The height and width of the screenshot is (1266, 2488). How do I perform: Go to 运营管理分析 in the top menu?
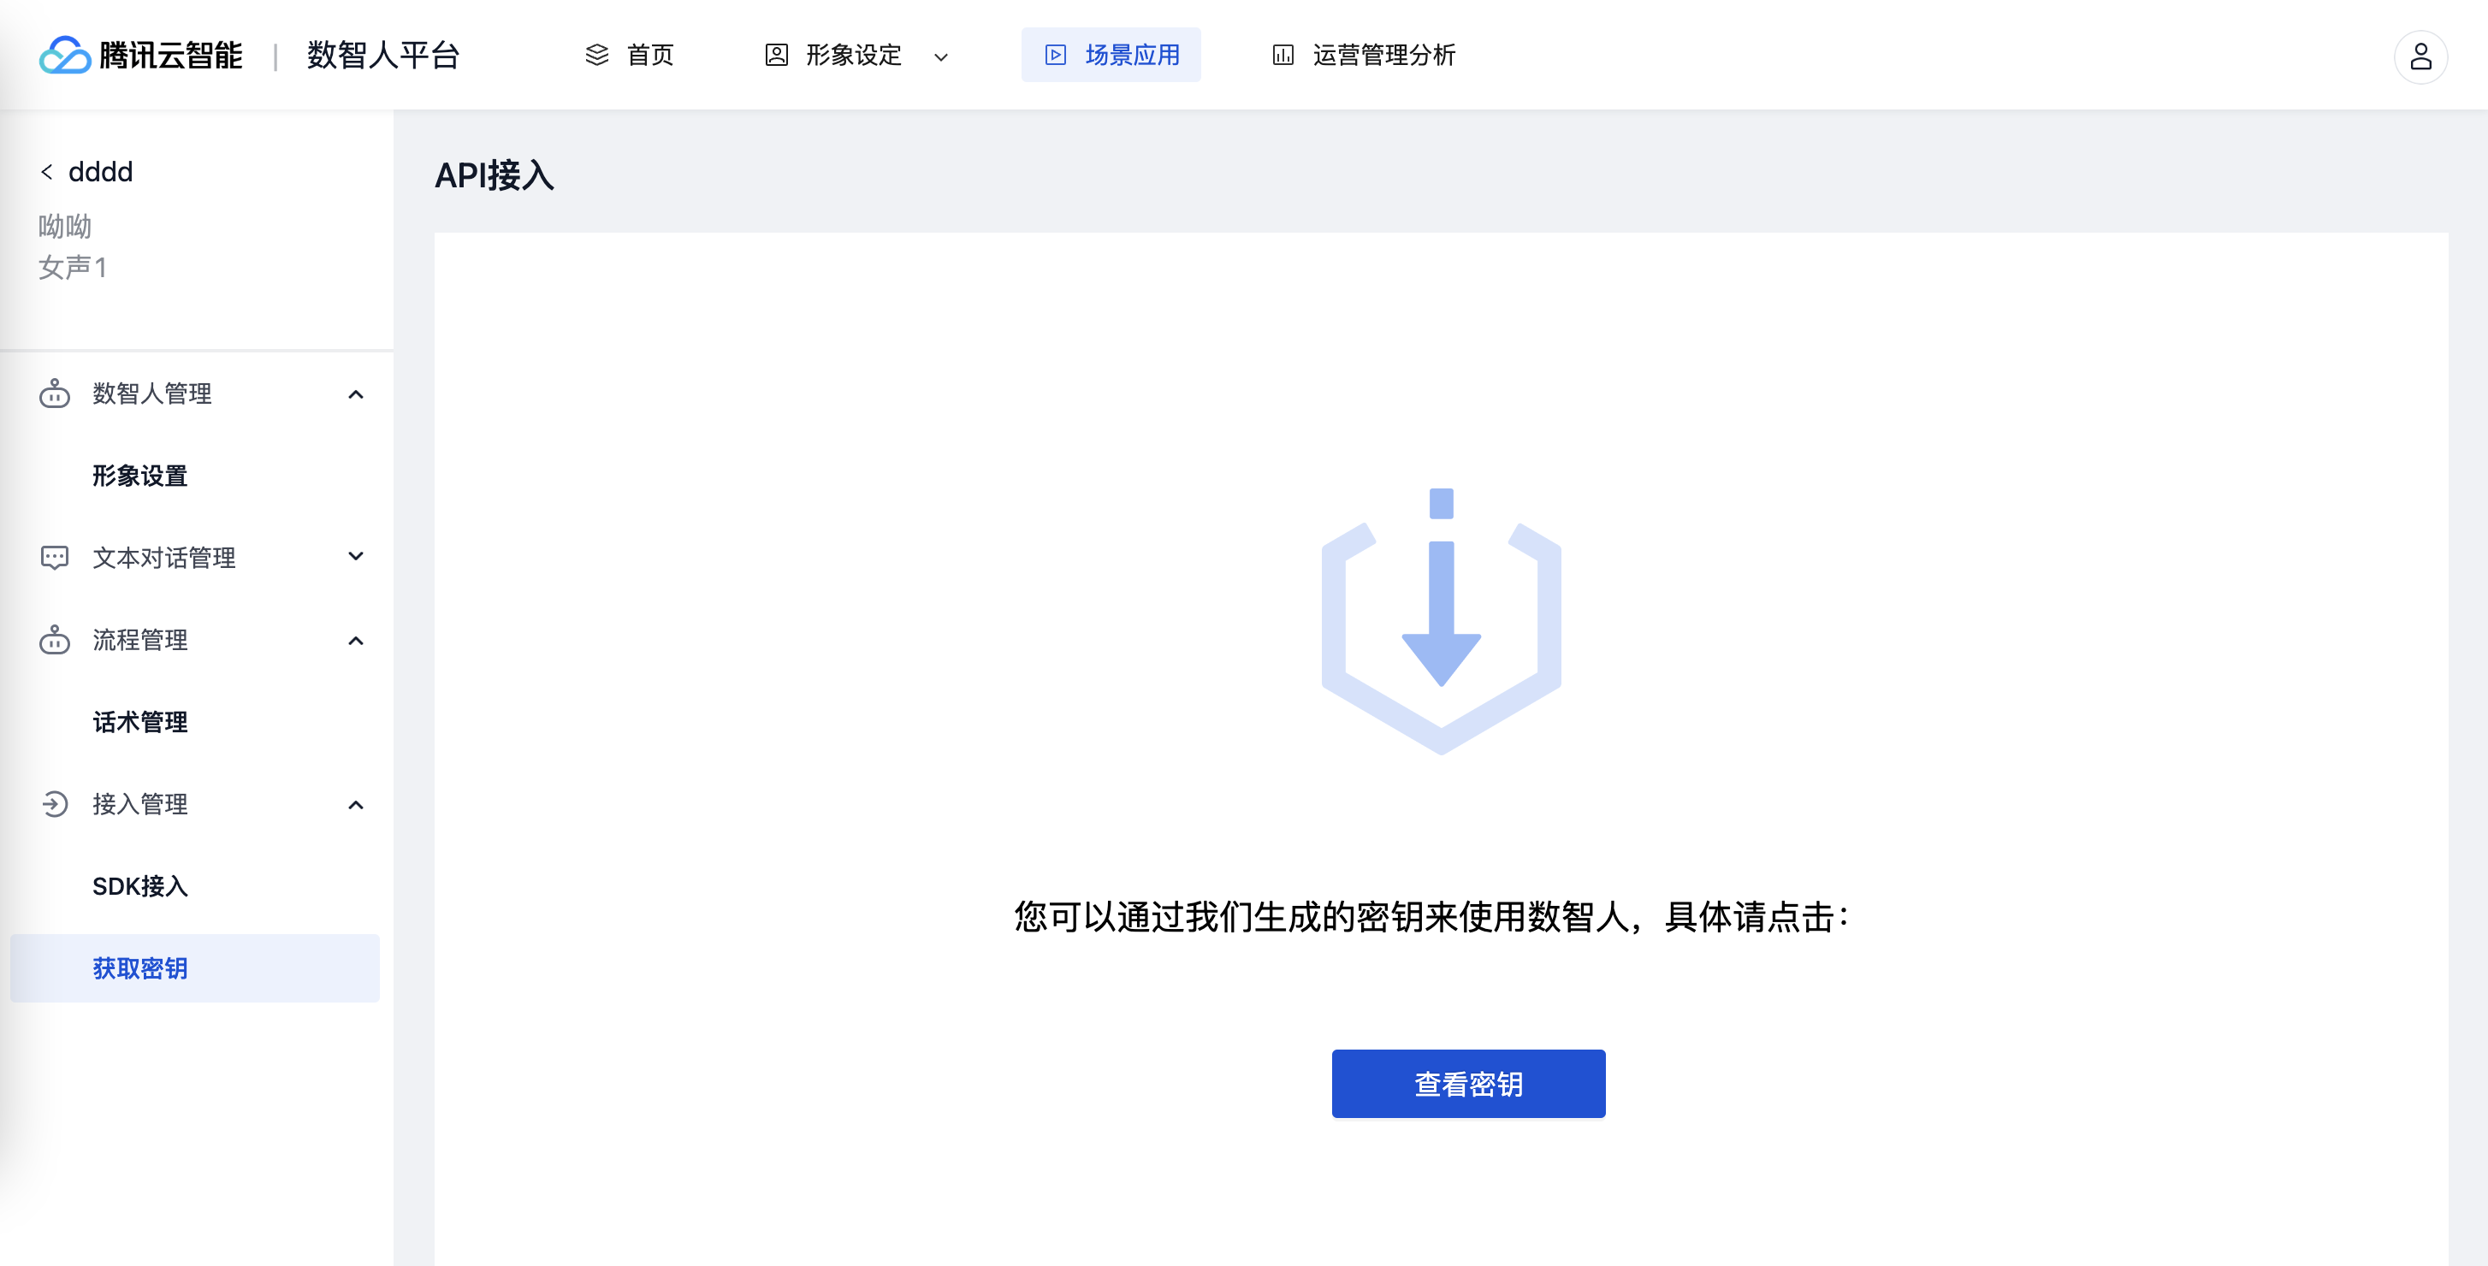click(1382, 55)
